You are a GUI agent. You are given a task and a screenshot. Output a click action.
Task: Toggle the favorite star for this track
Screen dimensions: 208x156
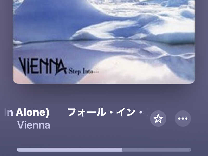coord(158,119)
